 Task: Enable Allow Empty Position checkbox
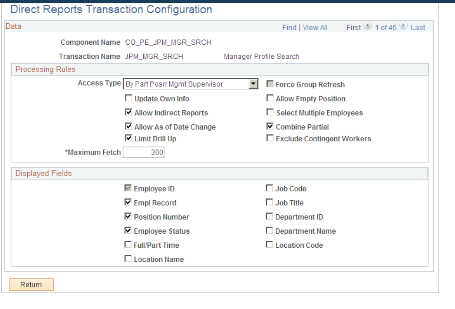coord(270,98)
